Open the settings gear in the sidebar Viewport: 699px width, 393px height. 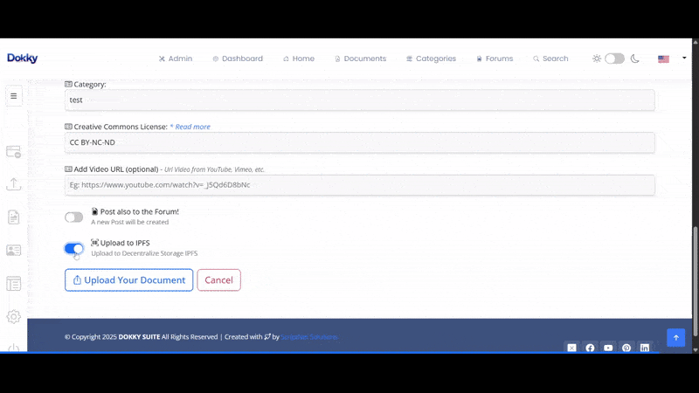coord(13,316)
